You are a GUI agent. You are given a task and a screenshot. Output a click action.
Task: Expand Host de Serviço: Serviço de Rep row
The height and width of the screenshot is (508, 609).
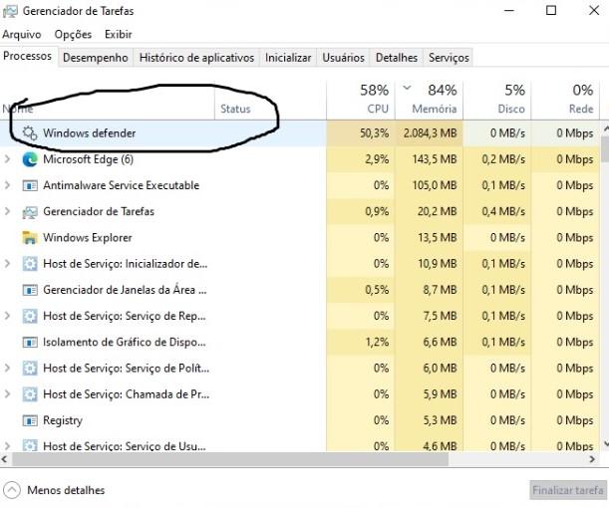click(x=7, y=316)
